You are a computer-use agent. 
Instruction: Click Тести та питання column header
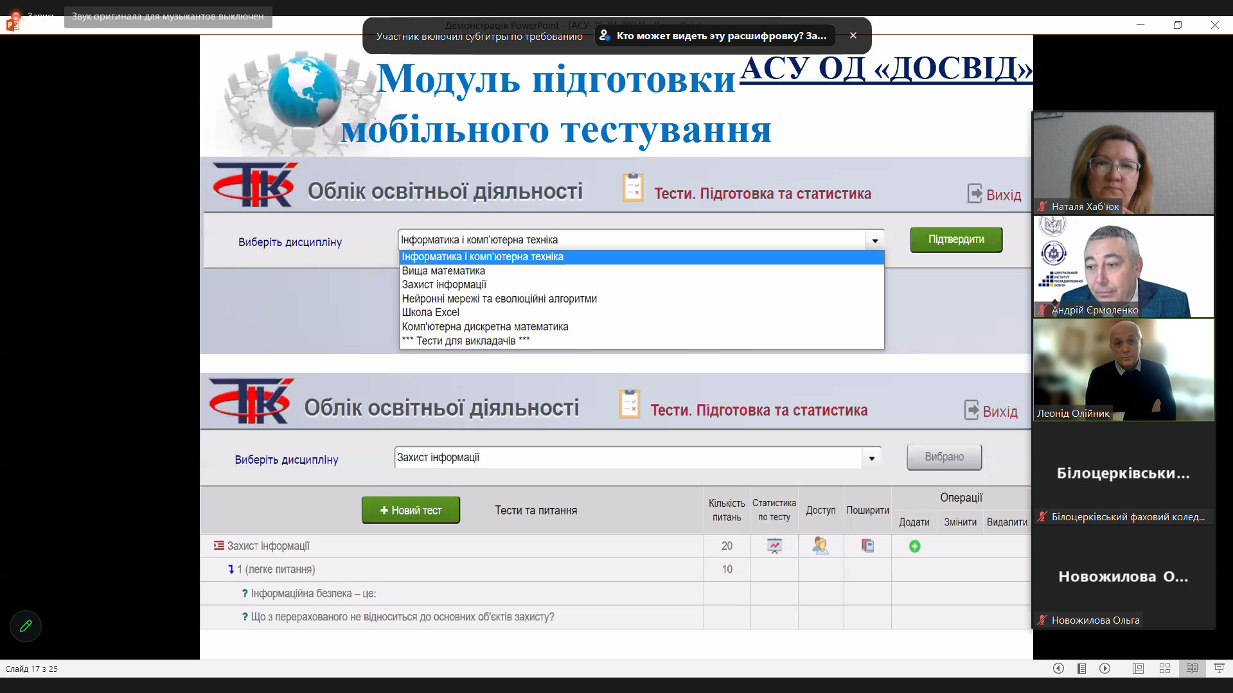pos(536,511)
